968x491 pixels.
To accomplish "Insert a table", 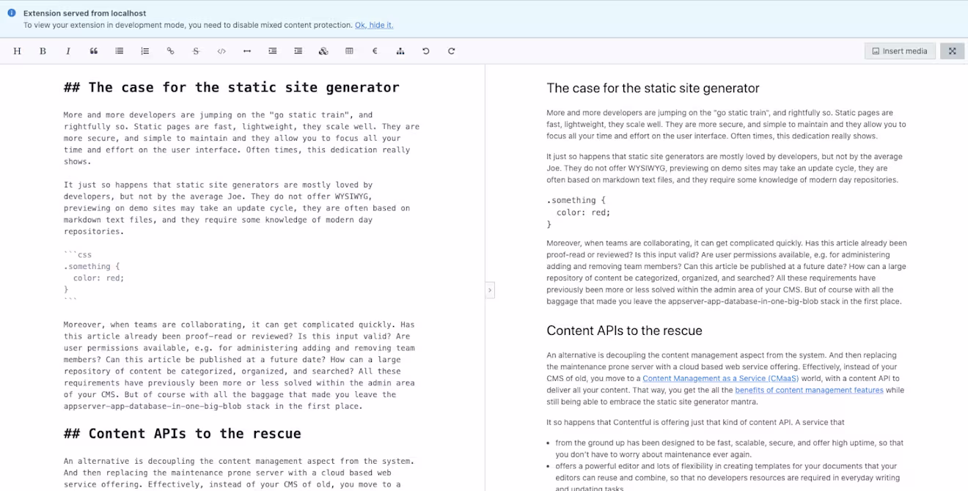I will pos(349,51).
